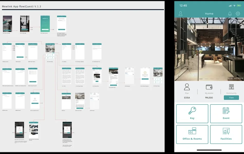Open the Key tile

(x=192, y=114)
